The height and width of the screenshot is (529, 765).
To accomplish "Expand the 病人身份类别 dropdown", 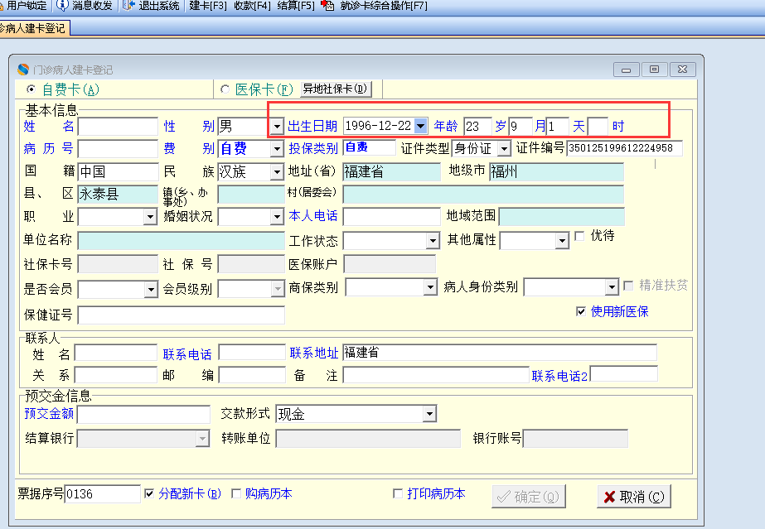I will [x=612, y=287].
